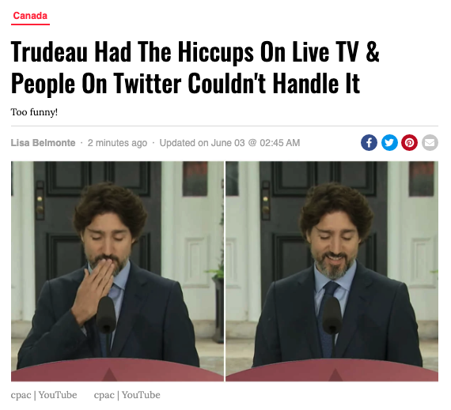
Task: Click the red podium in the left photo
Action: (117, 371)
